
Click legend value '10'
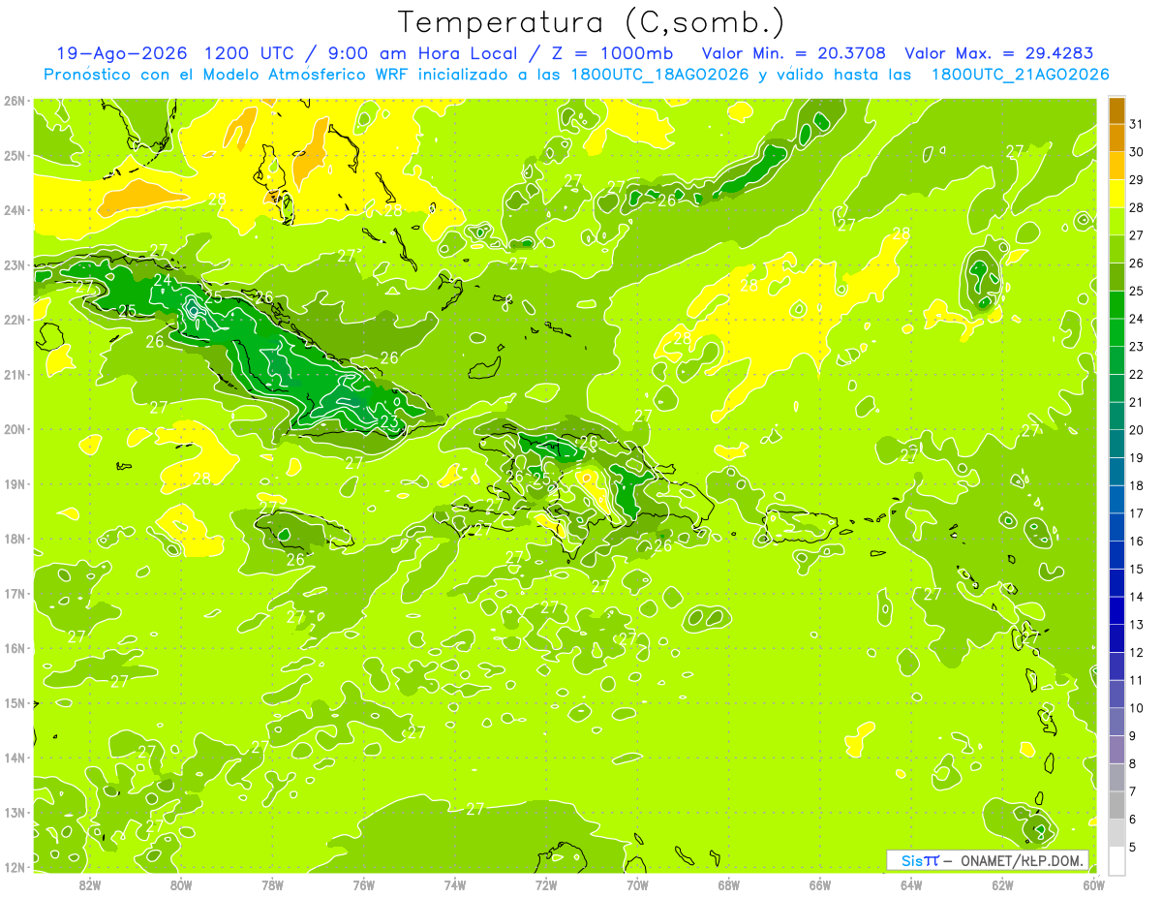point(1137,708)
